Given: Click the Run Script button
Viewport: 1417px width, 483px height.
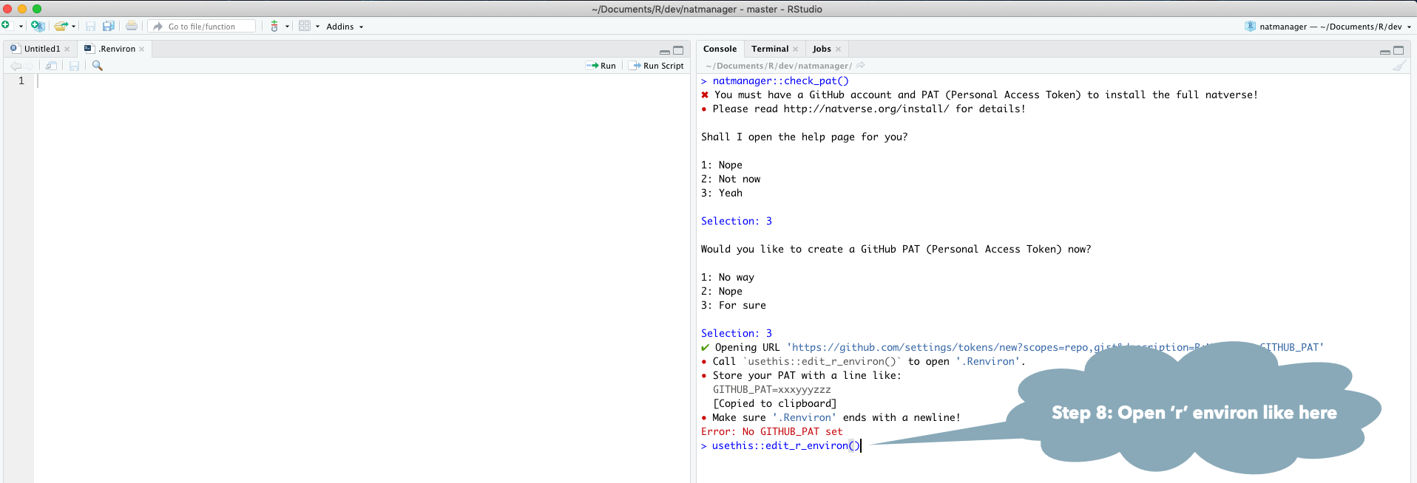Looking at the screenshot, I should (x=656, y=66).
